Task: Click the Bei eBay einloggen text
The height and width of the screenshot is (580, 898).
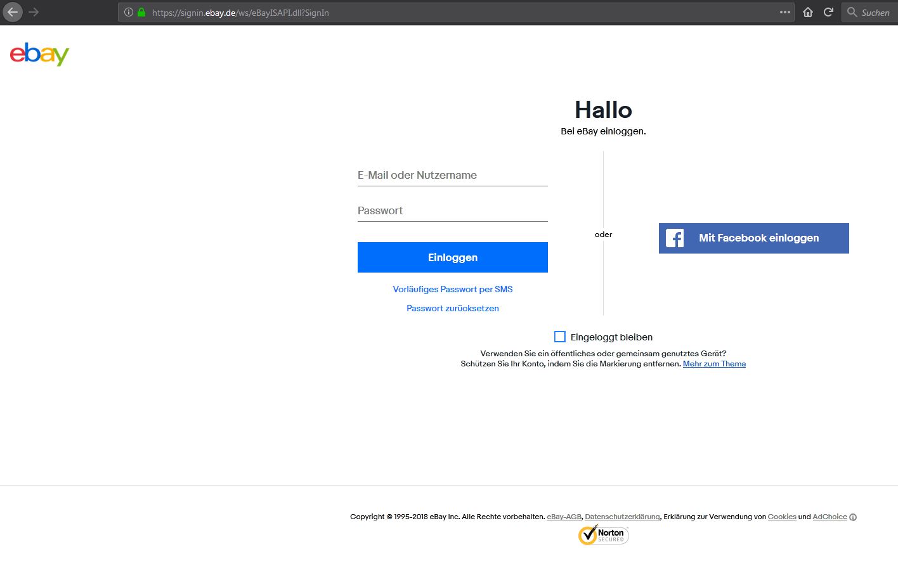Action: click(603, 131)
